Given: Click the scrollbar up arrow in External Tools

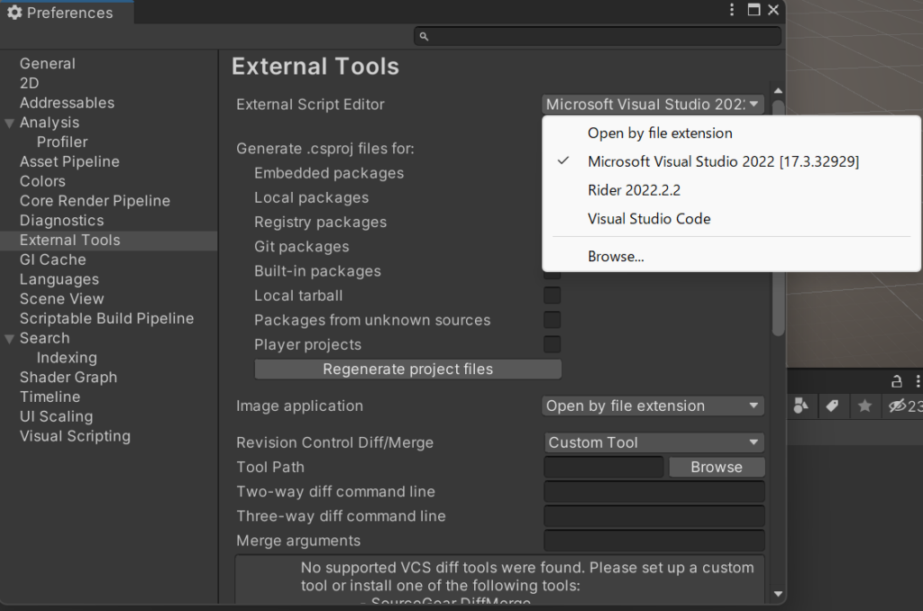Looking at the screenshot, I should [x=778, y=91].
